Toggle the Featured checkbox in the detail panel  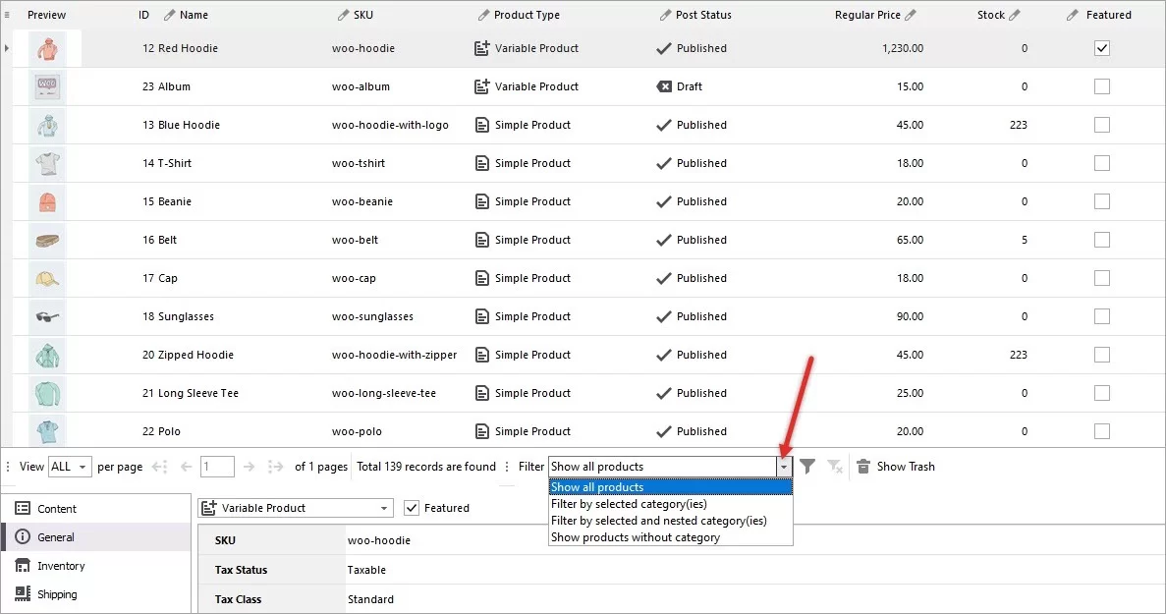pos(414,508)
